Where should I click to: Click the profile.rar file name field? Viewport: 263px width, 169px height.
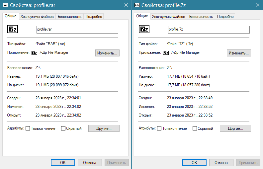click(x=77, y=30)
